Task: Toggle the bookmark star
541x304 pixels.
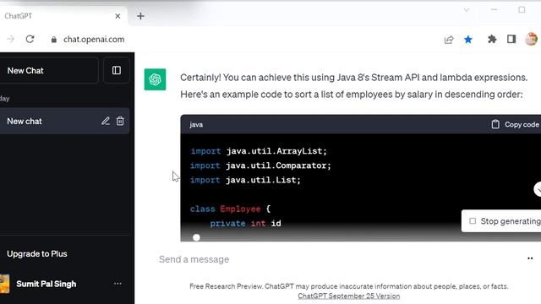Action: click(x=468, y=40)
